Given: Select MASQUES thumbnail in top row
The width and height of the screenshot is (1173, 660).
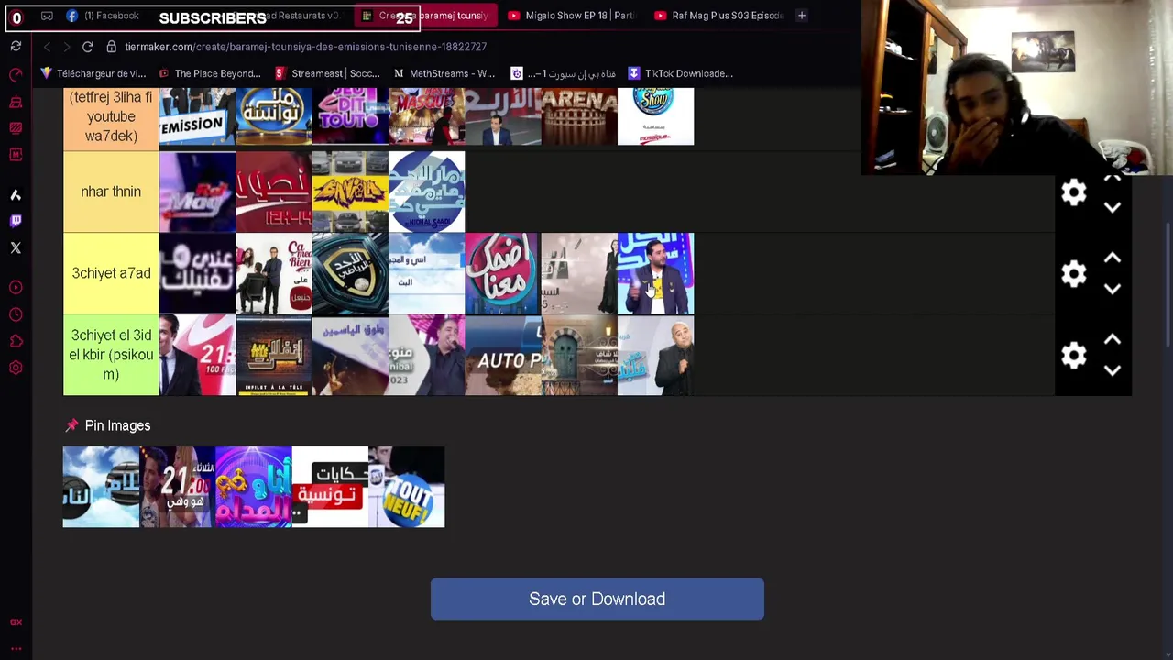Looking at the screenshot, I should 426,116.
